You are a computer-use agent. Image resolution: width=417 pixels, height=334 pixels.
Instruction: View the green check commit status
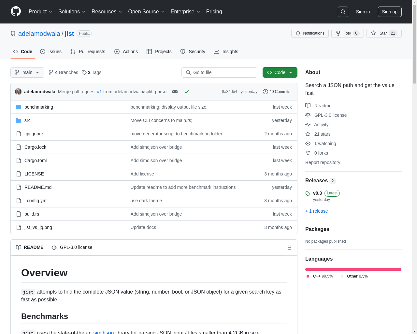(187, 92)
